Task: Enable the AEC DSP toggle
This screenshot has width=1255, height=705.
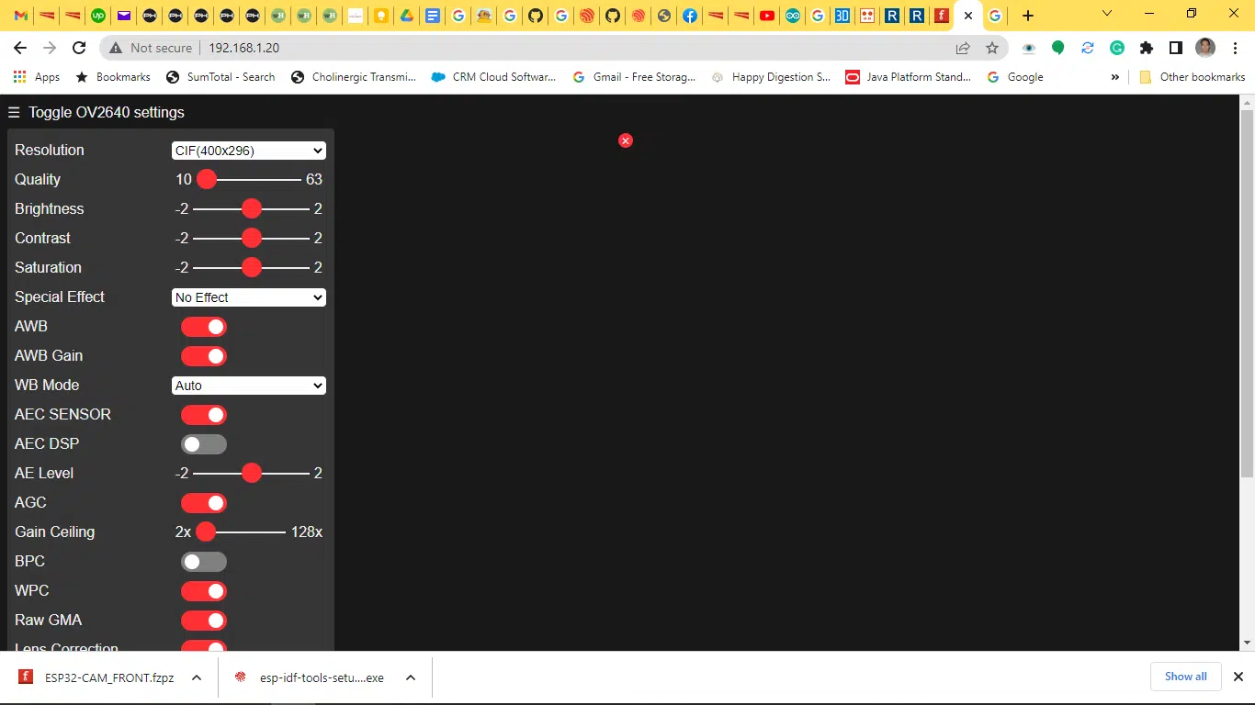Action: [x=204, y=444]
